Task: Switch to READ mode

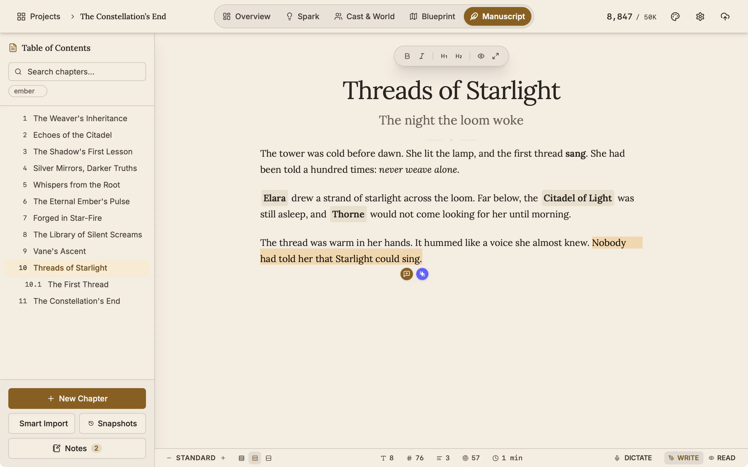Action: (x=722, y=458)
